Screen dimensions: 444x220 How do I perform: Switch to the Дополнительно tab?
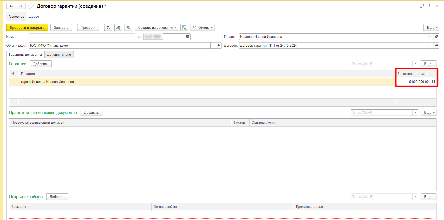click(x=59, y=55)
